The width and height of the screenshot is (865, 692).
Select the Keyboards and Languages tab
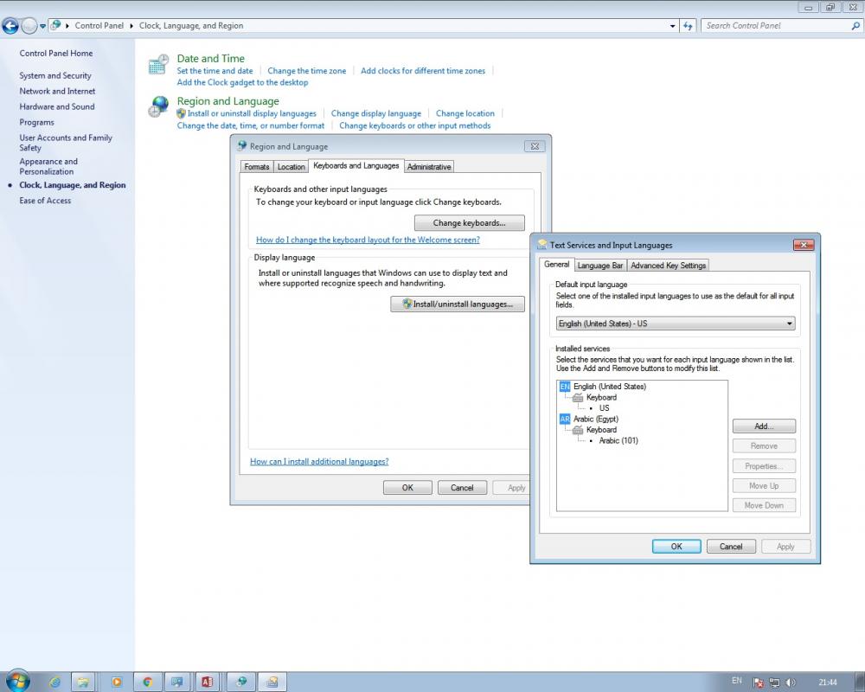356,165
